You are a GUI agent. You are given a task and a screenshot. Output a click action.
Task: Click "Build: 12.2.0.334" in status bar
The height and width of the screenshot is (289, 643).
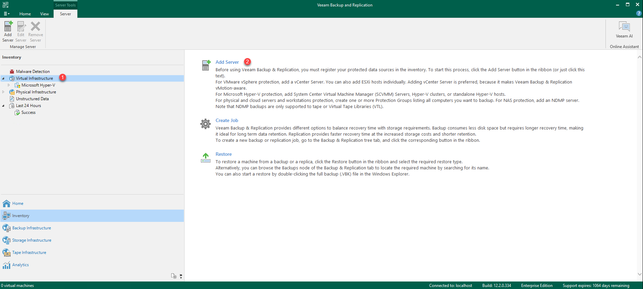[x=497, y=286]
